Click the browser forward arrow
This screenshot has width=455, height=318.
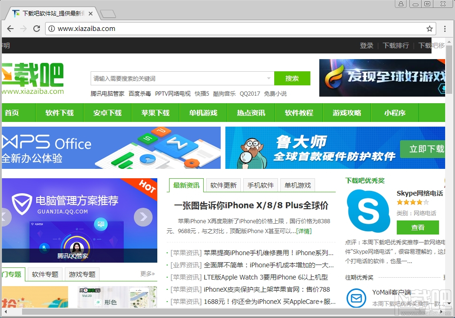23,29
